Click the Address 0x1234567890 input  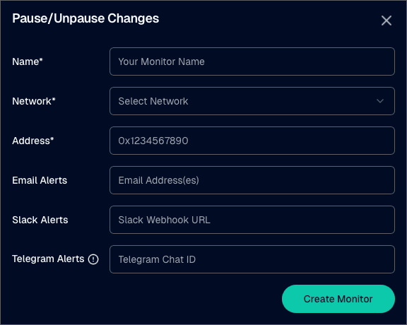[x=252, y=141]
